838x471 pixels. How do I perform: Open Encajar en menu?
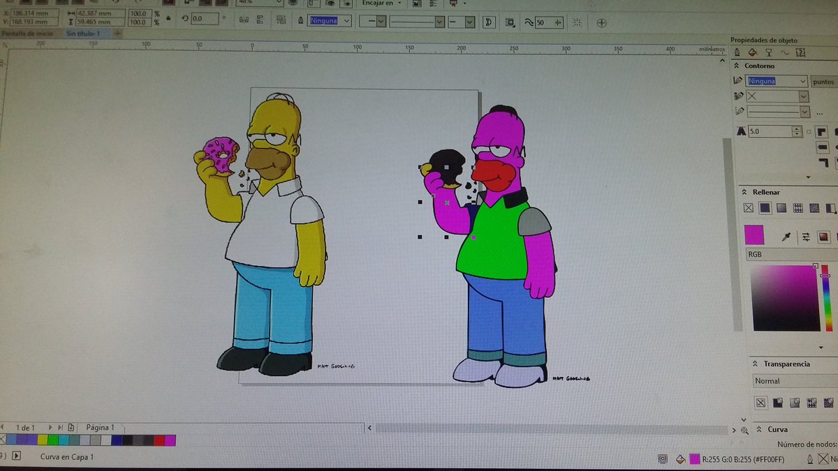(381, 3)
